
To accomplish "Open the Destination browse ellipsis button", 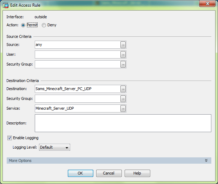I will click(123, 89).
